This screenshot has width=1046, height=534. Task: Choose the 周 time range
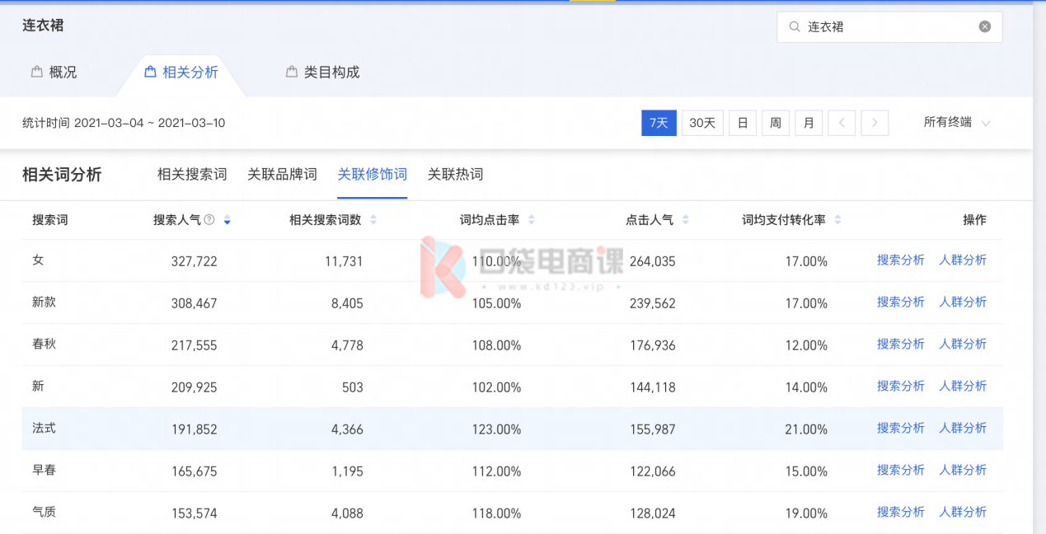click(776, 123)
